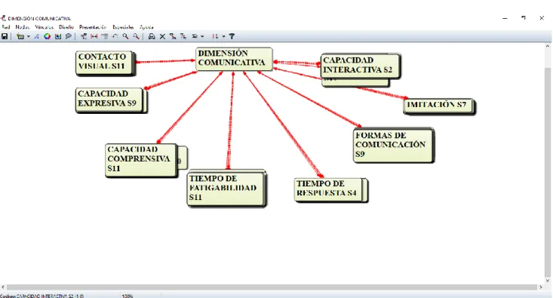This screenshot has height=298, width=553.
Task: Click the blue image icon in toolbar
Action: (58, 36)
